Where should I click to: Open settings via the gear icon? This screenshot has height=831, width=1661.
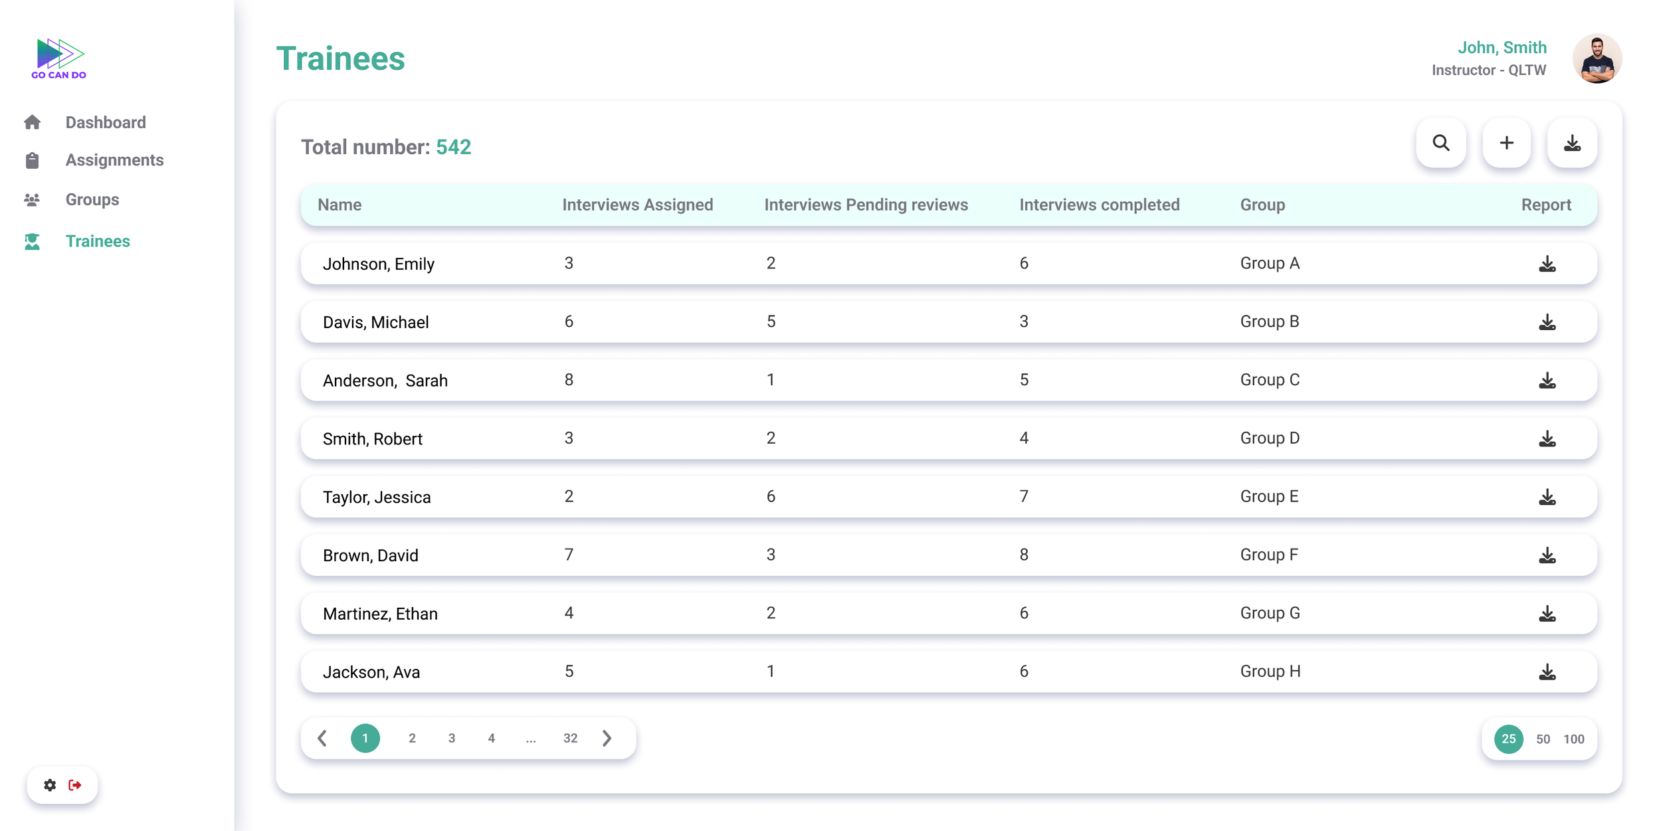[50, 785]
